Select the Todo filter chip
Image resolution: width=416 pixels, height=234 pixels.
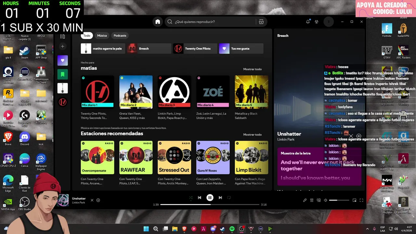(x=87, y=35)
